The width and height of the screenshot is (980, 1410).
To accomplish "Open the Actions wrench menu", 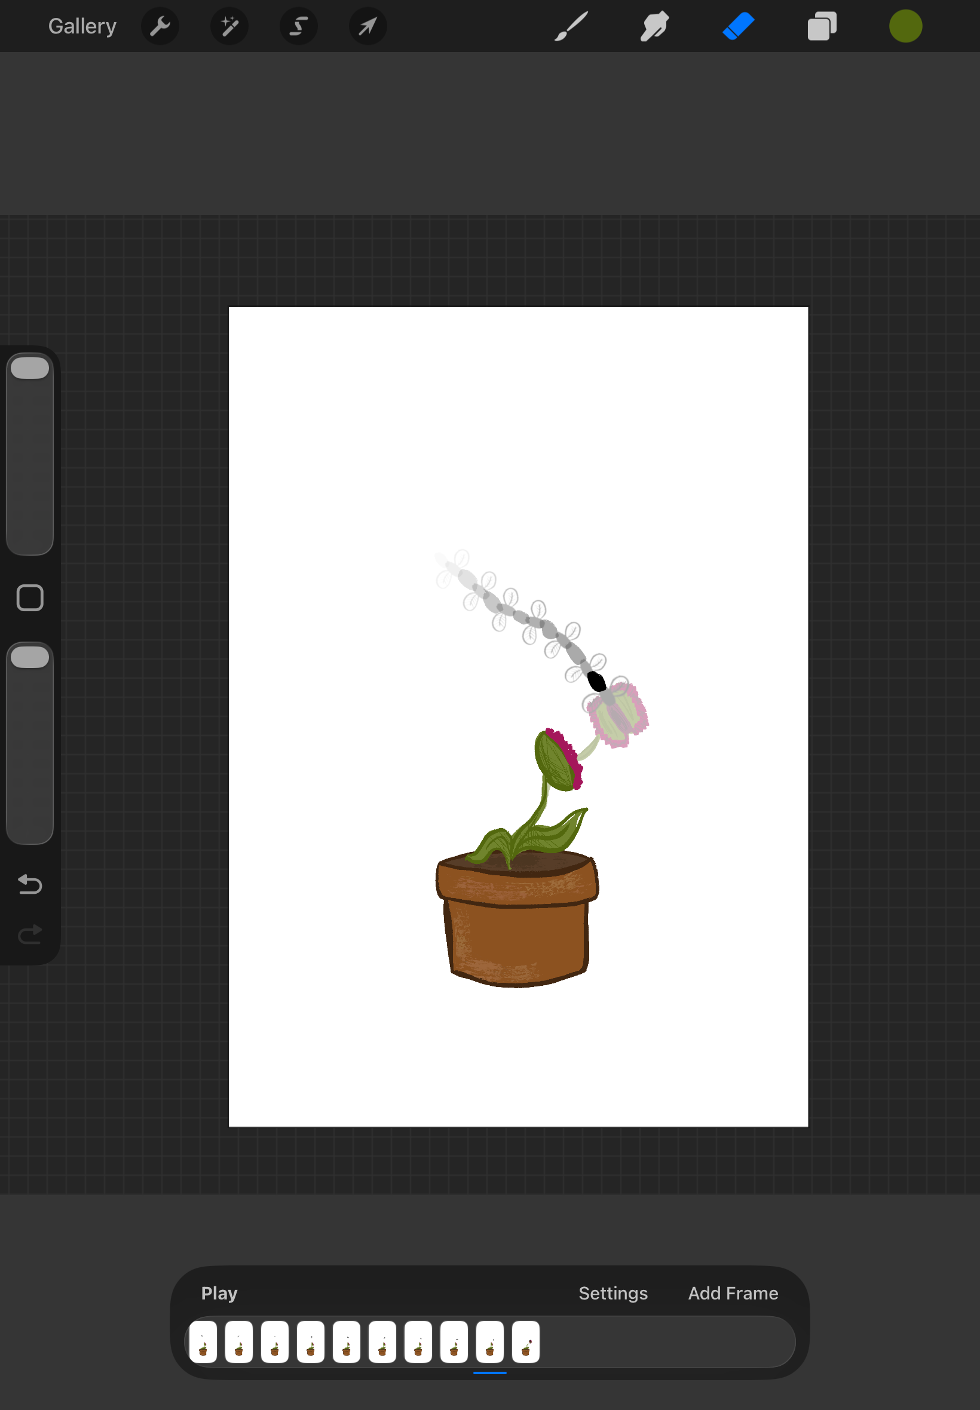I will [160, 26].
